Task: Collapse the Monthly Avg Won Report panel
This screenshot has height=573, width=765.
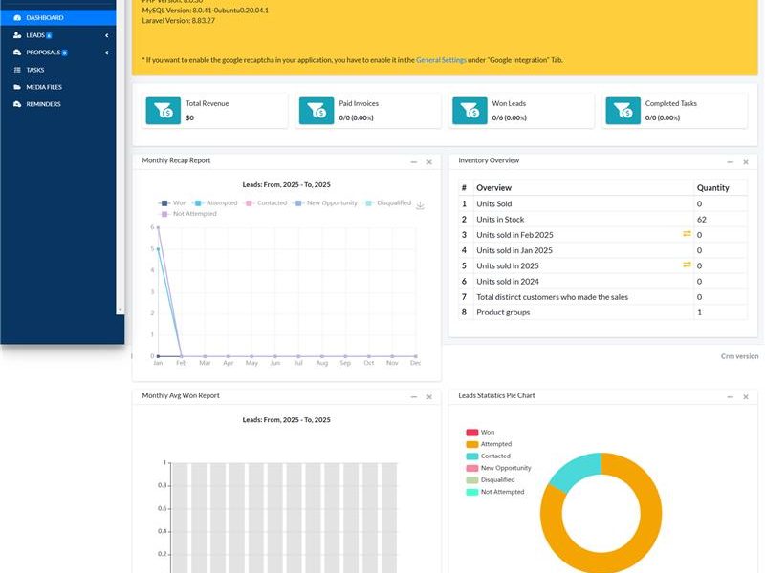Action: tap(414, 397)
